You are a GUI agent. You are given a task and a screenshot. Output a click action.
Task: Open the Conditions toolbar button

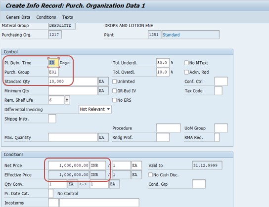click(46, 17)
